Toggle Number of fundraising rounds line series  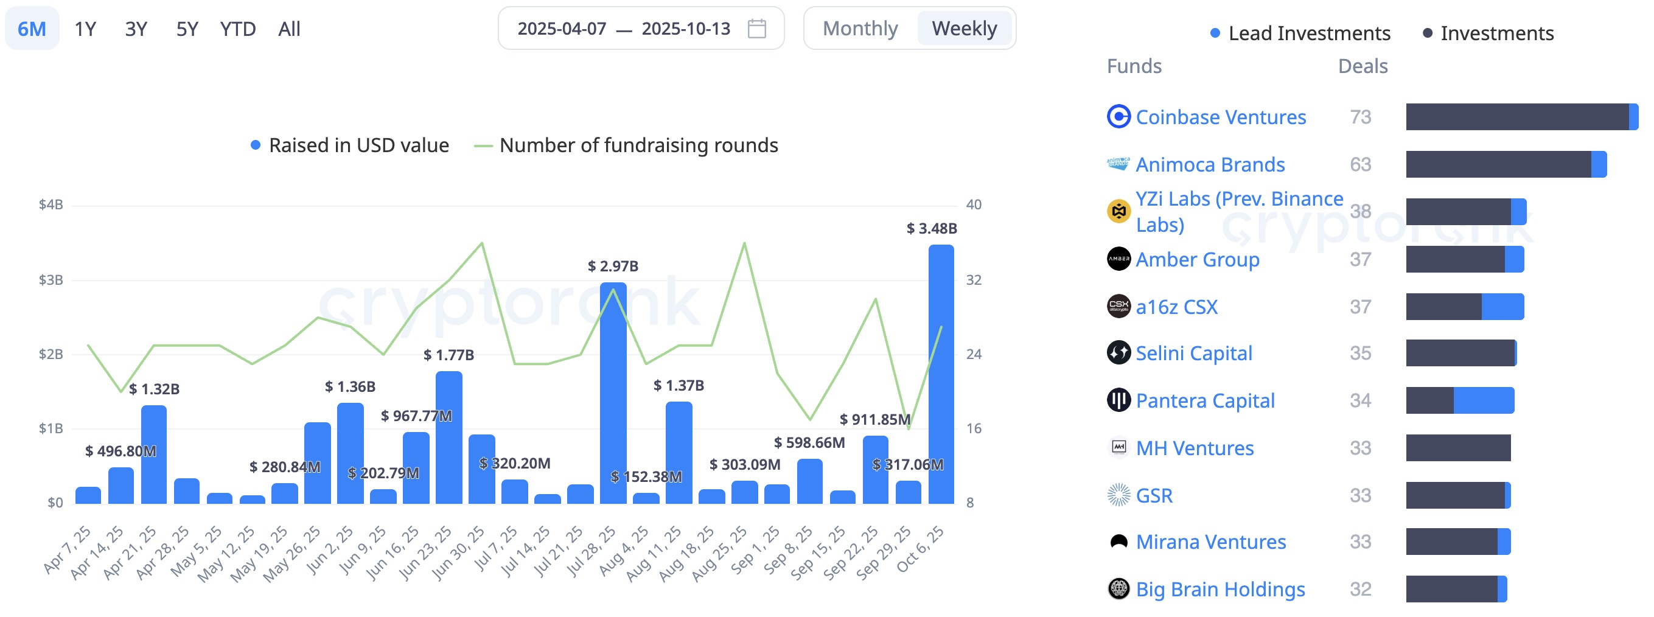click(627, 146)
